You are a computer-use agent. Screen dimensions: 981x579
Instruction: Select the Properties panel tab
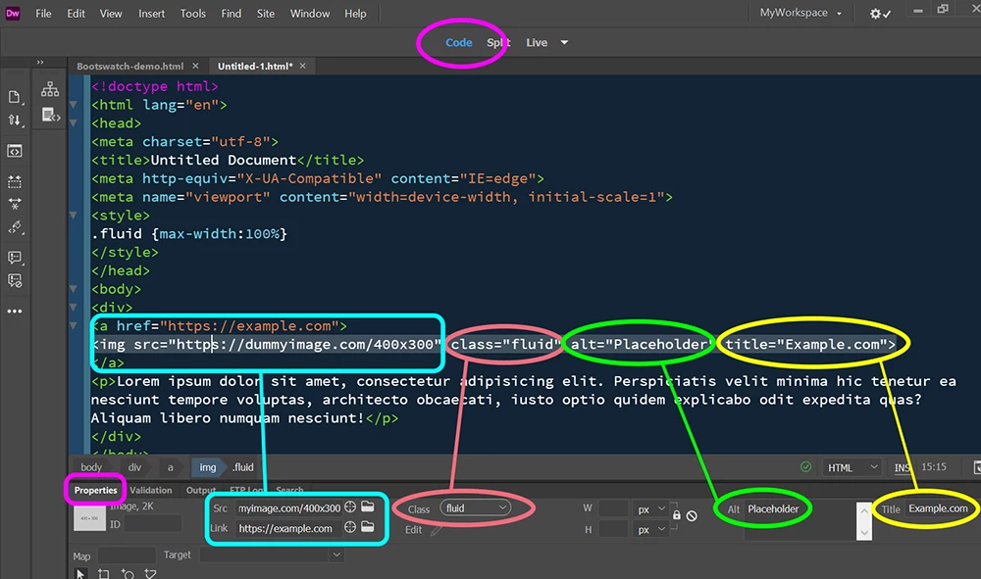click(96, 490)
